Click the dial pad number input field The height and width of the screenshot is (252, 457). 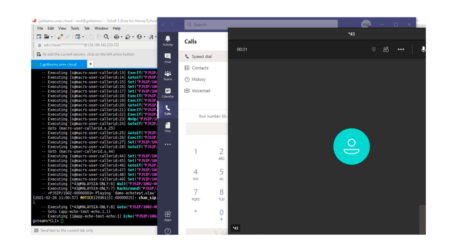point(207,129)
